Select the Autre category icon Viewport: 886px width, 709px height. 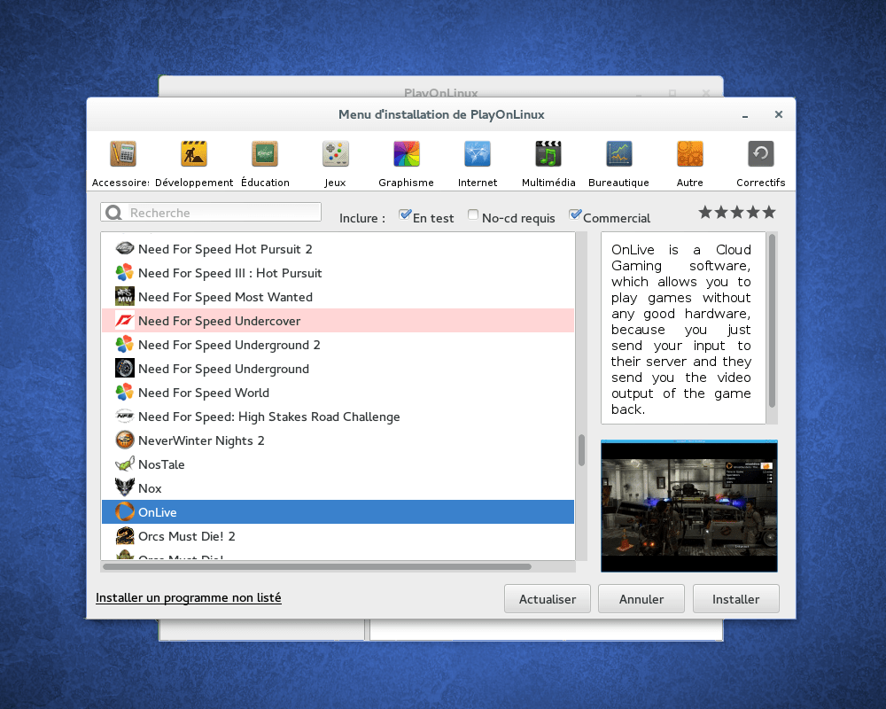(689, 154)
